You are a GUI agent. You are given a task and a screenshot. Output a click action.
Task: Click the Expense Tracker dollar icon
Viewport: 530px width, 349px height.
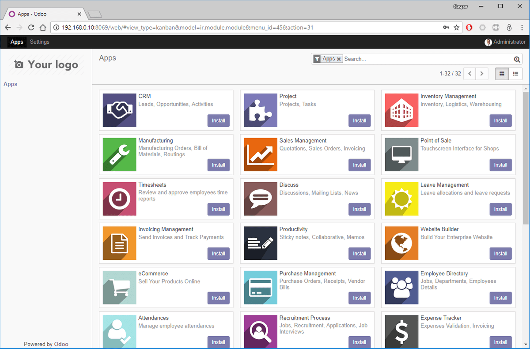point(401,332)
